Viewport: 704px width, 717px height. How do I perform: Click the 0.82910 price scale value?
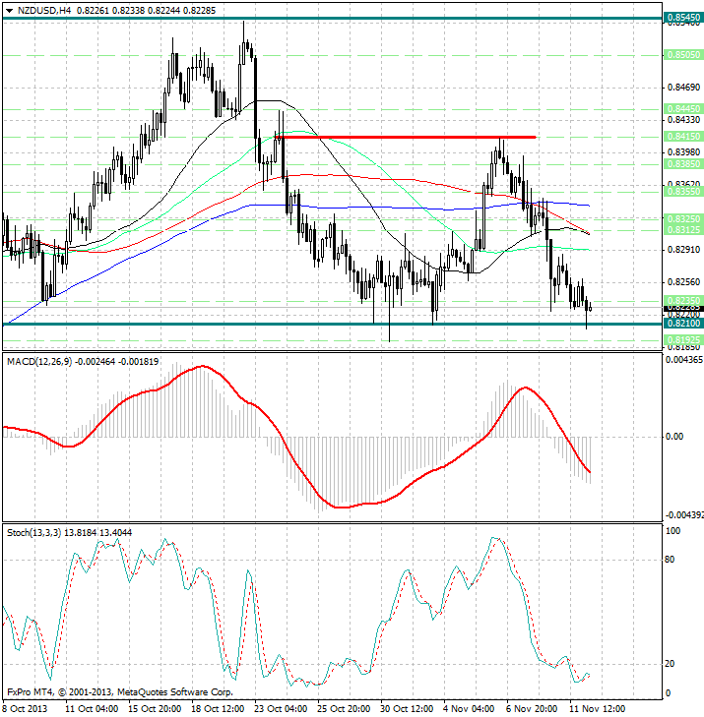(684, 250)
